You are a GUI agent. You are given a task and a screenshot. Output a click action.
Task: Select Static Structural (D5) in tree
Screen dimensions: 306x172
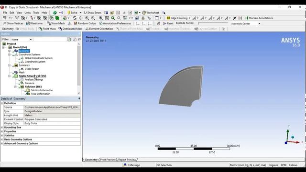click(x=33, y=76)
